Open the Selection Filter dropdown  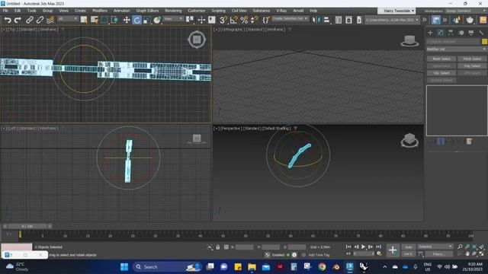pyautogui.click(x=68, y=19)
